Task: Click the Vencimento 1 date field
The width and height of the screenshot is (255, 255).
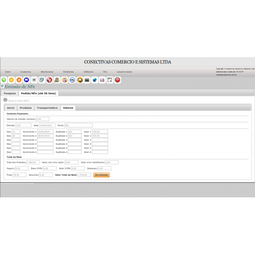Action: click(x=45, y=132)
